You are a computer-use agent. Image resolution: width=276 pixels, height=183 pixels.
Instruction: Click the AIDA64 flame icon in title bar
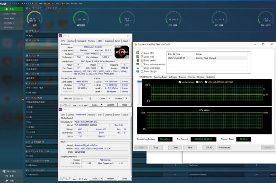(136, 44)
